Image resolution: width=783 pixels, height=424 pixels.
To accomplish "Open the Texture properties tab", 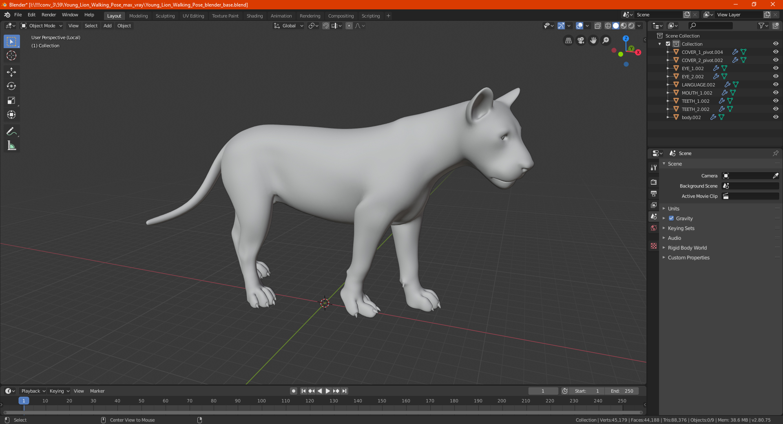I will pos(654,246).
